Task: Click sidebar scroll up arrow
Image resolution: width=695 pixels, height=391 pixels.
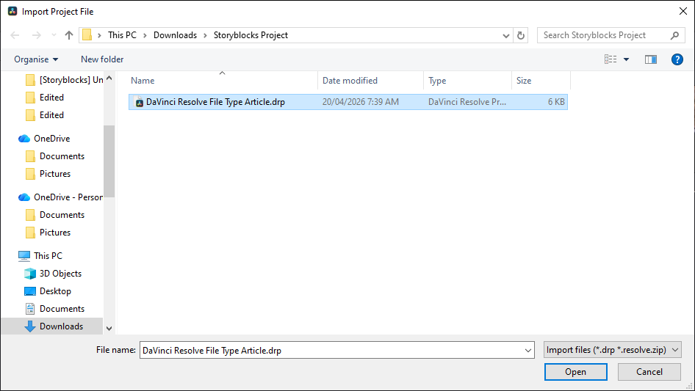Action: [x=109, y=78]
